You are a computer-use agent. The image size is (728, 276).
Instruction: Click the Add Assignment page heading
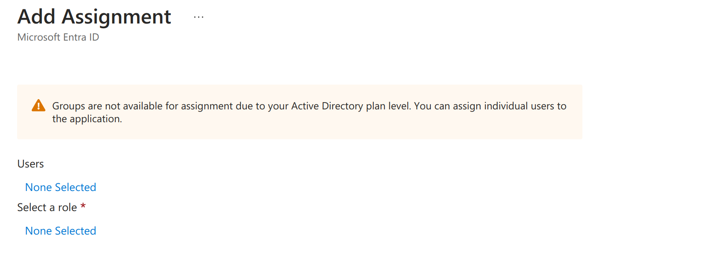(x=94, y=17)
